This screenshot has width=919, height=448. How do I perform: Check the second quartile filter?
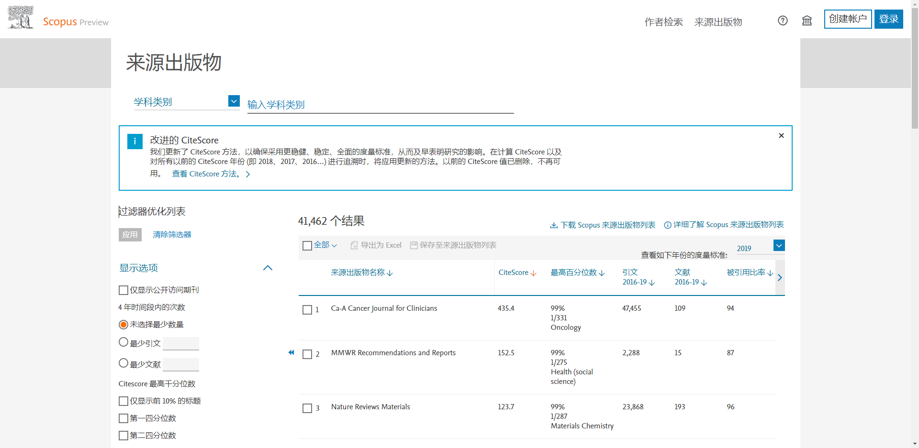click(123, 436)
